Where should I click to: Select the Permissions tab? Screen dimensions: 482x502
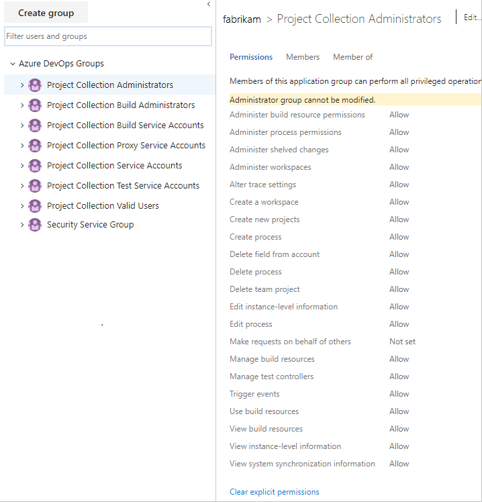[251, 57]
